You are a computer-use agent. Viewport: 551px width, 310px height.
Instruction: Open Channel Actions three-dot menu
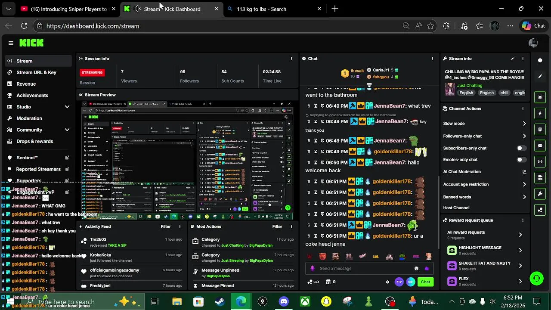pyautogui.click(x=523, y=108)
